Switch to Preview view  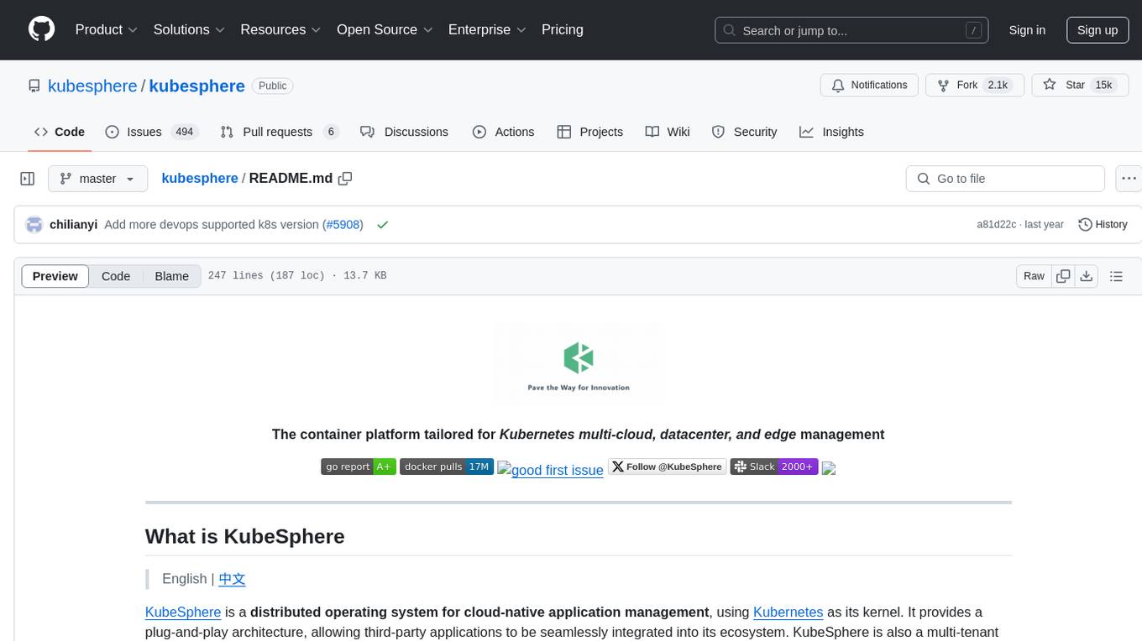coord(55,276)
